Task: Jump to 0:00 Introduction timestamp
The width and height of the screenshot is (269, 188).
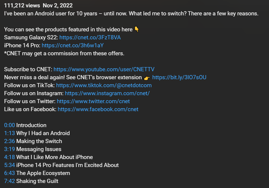Action: (x=9, y=125)
